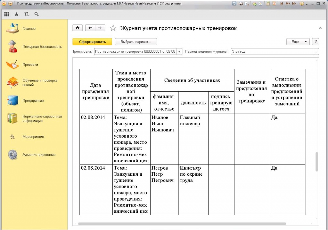Click the M- memory subtract button

pyautogui.click(x=294, y=4)
